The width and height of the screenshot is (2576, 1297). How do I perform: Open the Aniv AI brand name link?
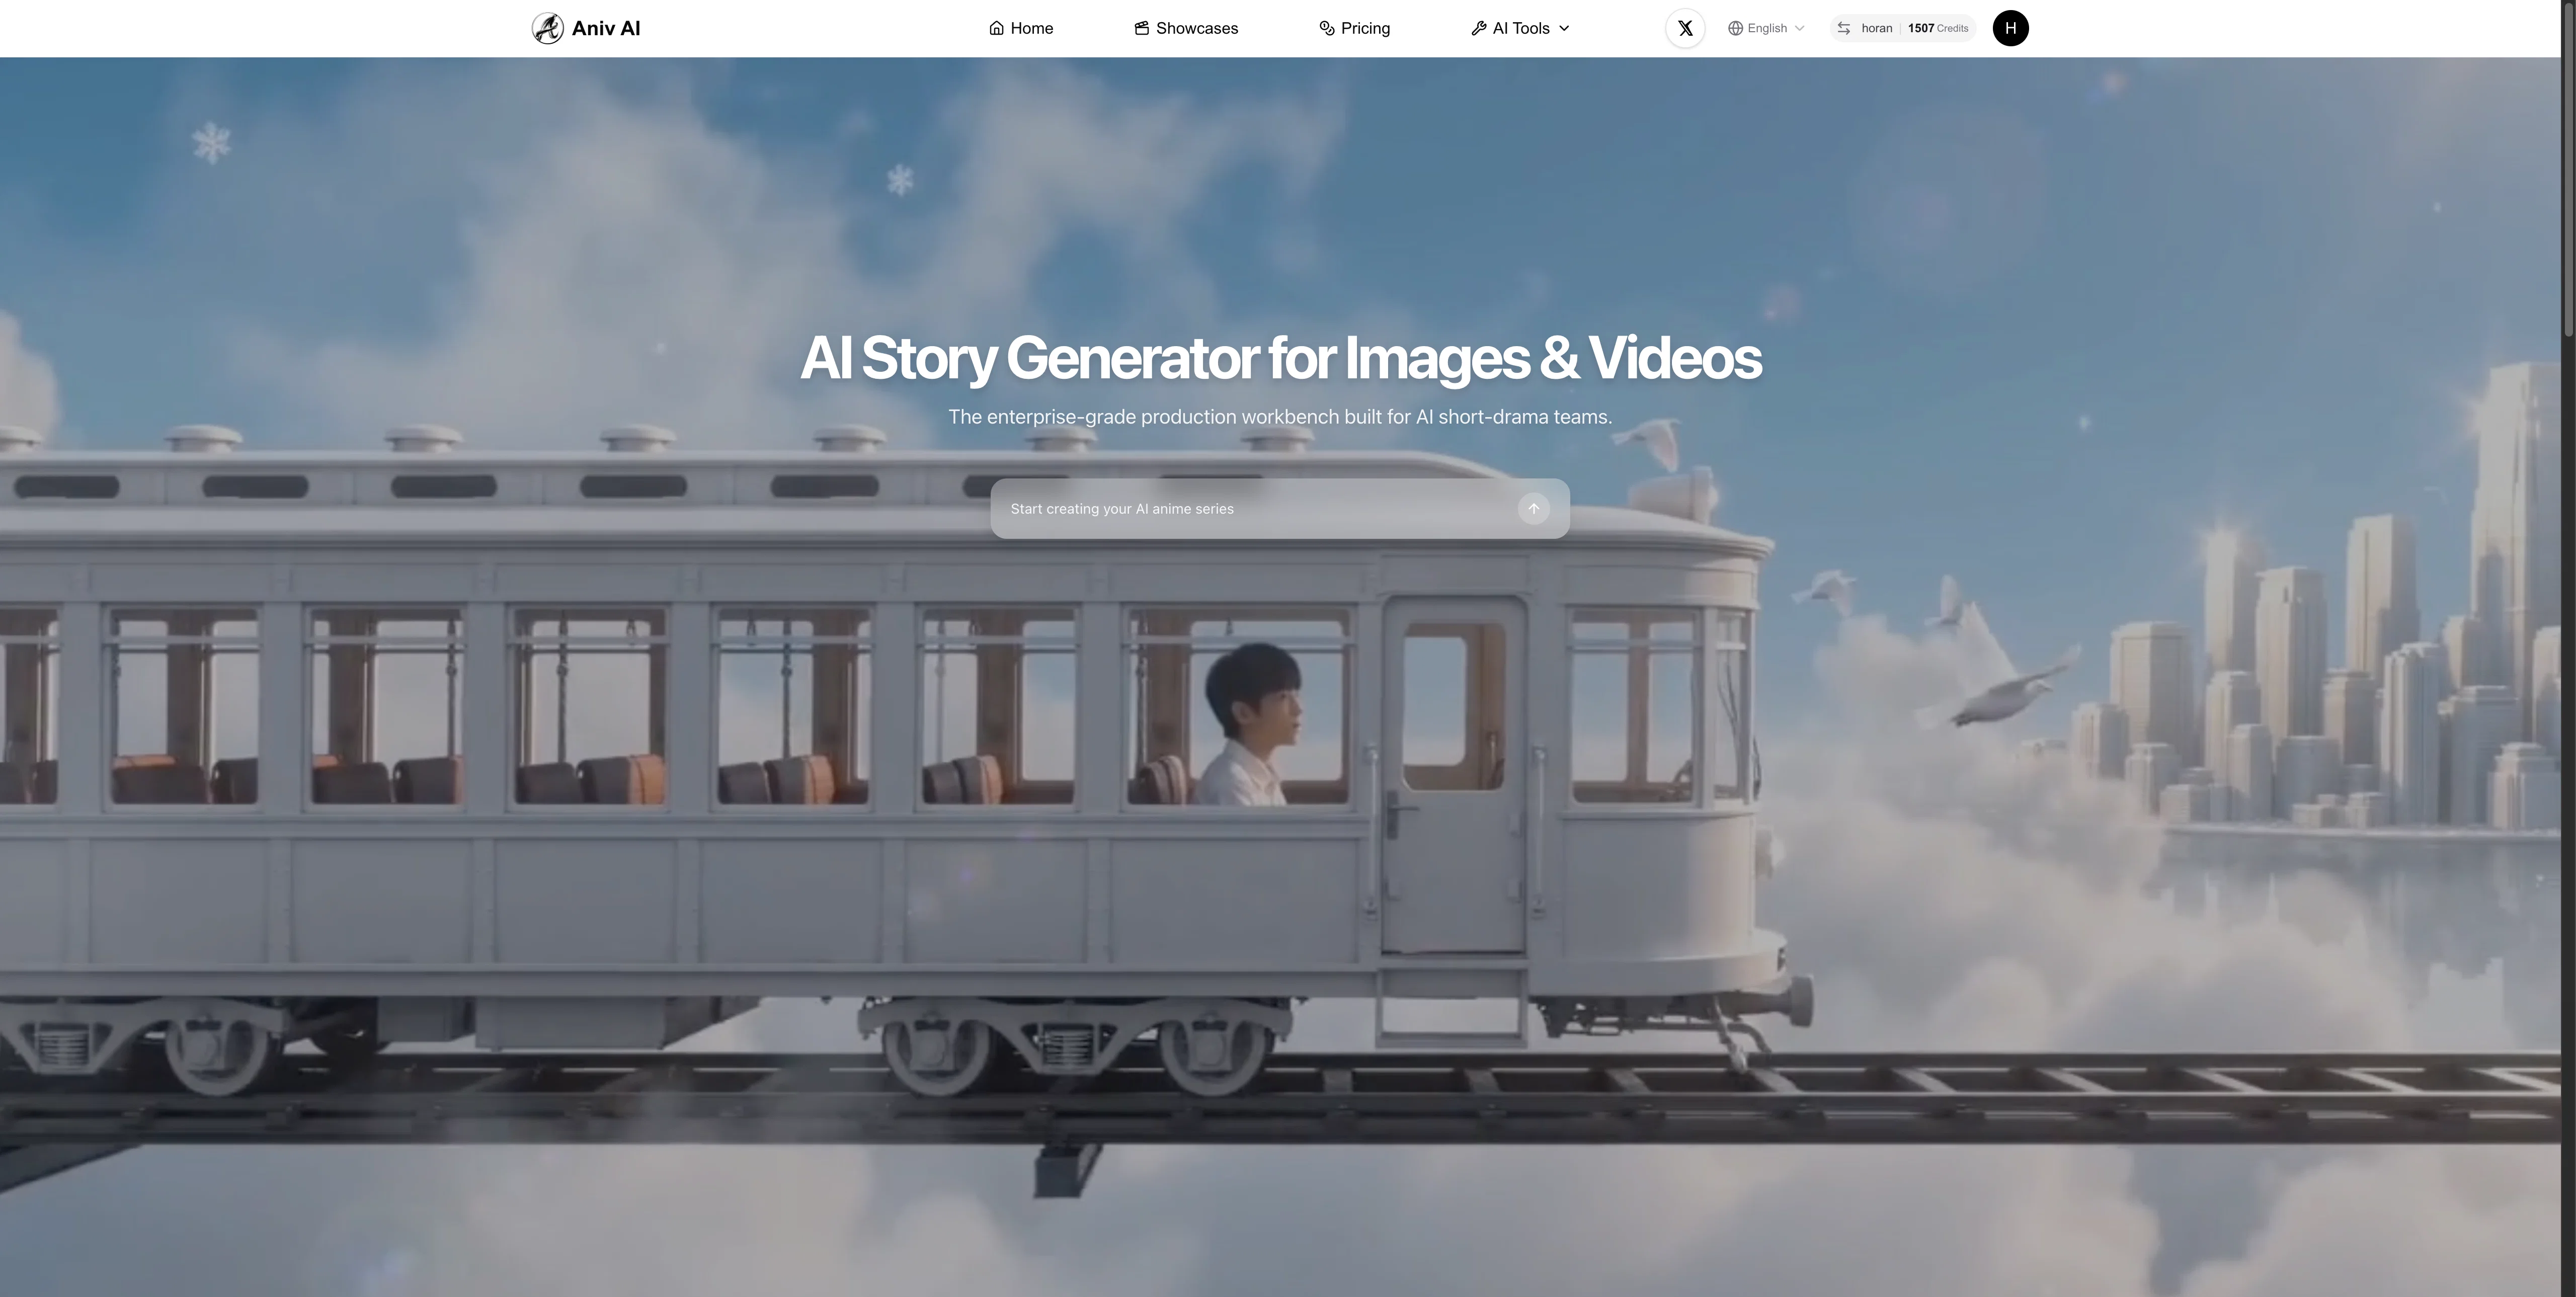coord(606,28)
